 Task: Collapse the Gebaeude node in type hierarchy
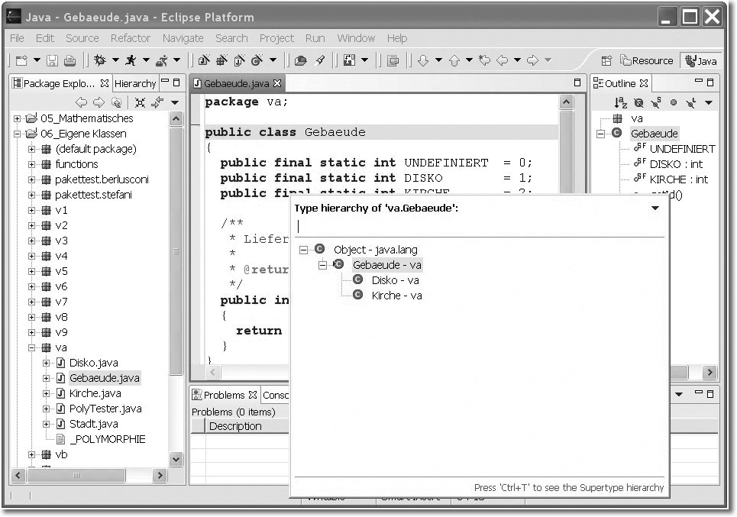pos(322,265)
